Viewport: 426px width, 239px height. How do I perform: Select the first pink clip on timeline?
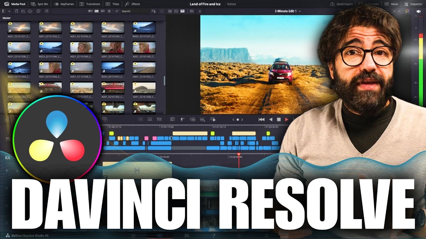(x=146, y=138)
